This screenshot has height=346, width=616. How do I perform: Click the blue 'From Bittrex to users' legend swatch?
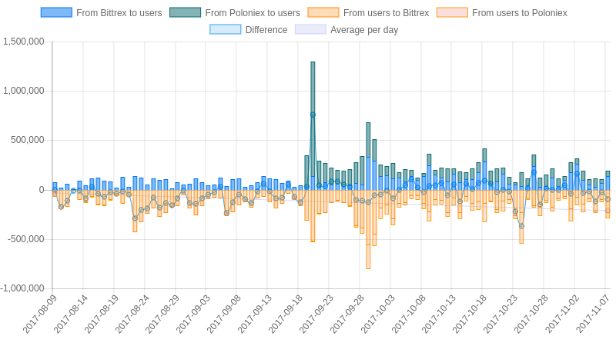56,13
